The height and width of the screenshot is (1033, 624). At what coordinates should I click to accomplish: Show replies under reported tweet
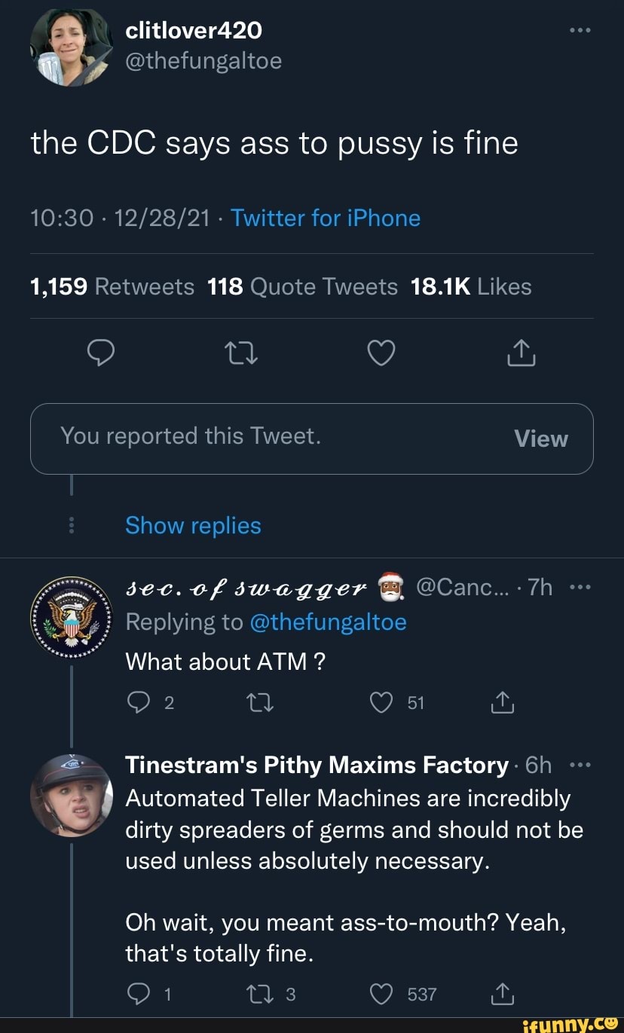[x=193, y=525]
